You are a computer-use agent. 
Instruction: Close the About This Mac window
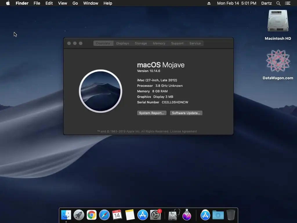pyautogui.click(x=69, y=43)
